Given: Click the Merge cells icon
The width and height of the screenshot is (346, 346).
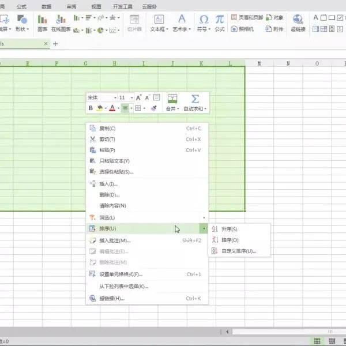Looking at the screenshot, I should point(172,99).
